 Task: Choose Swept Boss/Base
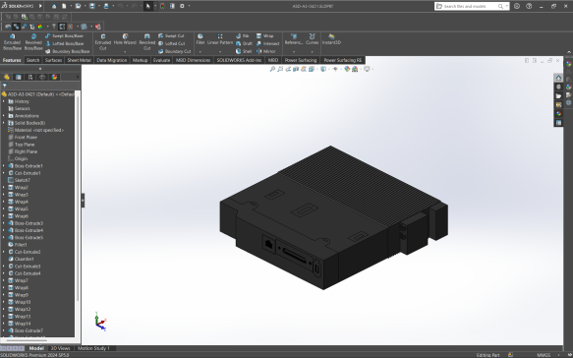click(x=64, y=35)
